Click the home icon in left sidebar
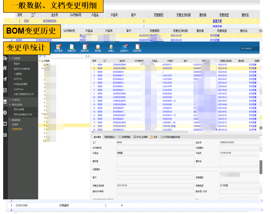Image resolution: width=271 pixels, height=214 pixels. [5, 68]
